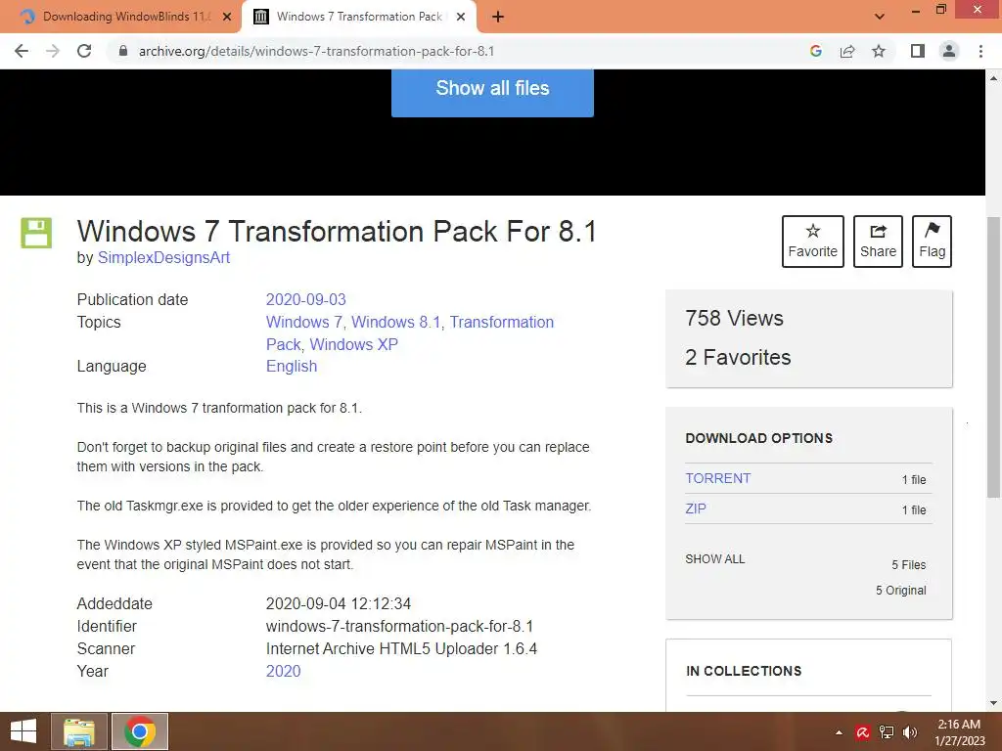Click the Google icon in address bar
Viewport: 1002px width, 751px height.
815,51
